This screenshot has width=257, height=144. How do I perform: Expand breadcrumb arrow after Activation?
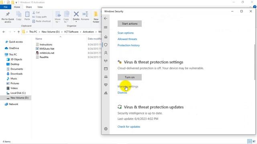pyautogui.click(x=96, y=32)
